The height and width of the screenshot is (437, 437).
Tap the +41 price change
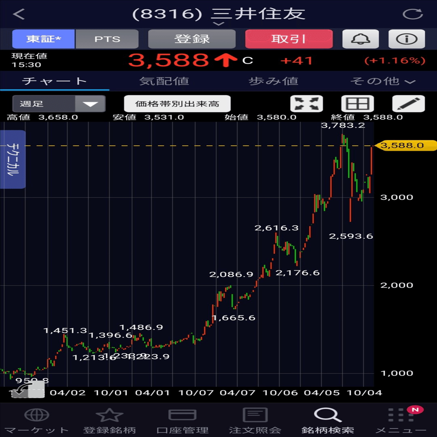click(x=297, y=61)
